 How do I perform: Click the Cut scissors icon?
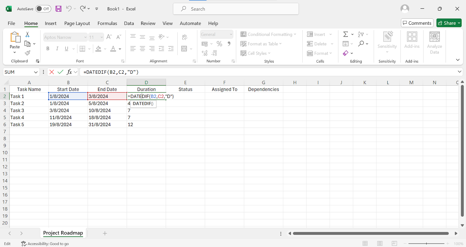(x=27, y=34)
